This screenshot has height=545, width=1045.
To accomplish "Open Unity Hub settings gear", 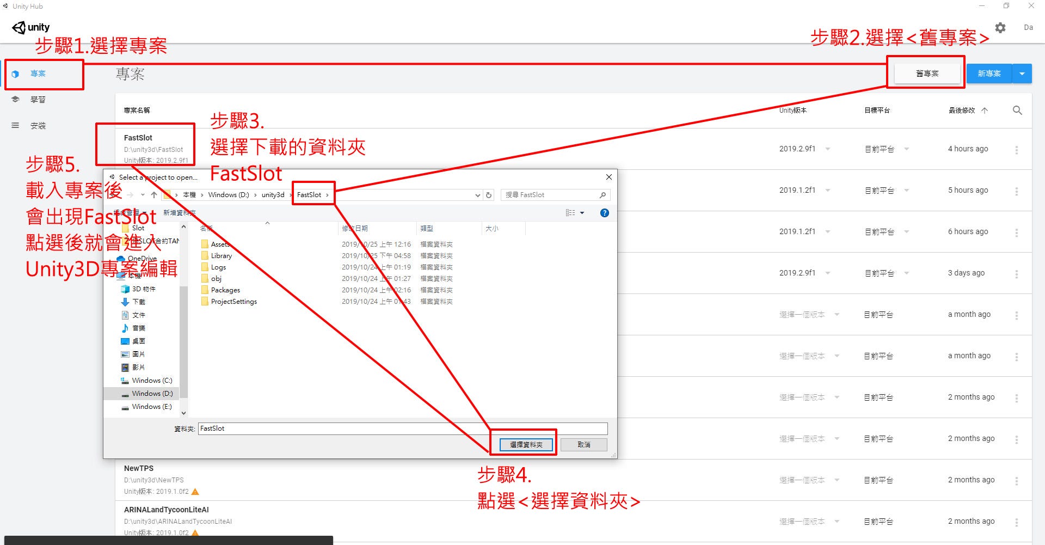I will (x=1000, y=28).
